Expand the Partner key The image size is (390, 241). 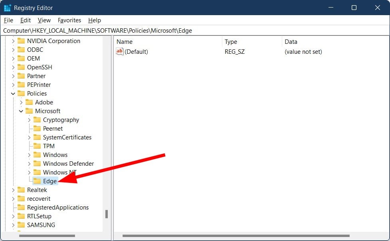pyautogui.click(x=13, y=76)
